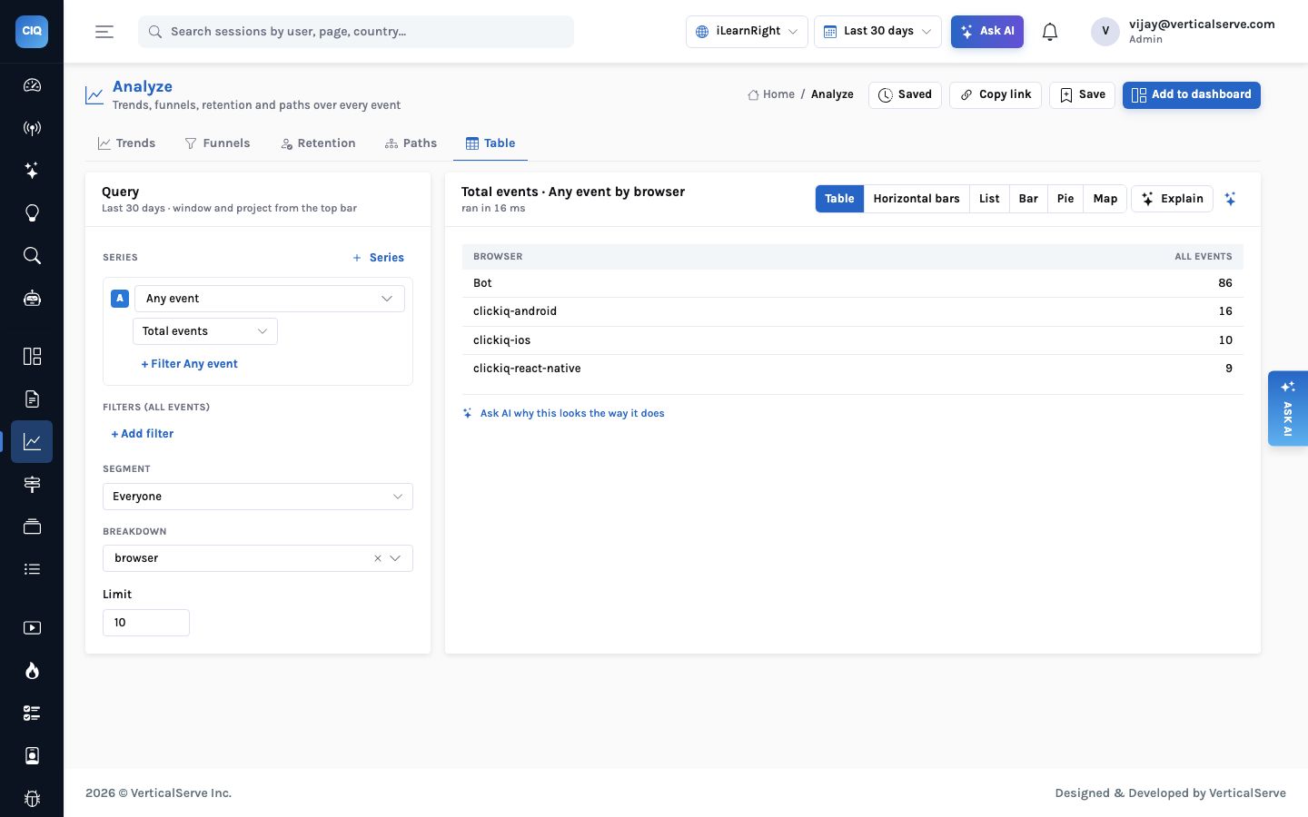Image resolution: width=1308 pixels, height=817 pixels.
Task: Switch result view to Bar
Action: 1028,199
